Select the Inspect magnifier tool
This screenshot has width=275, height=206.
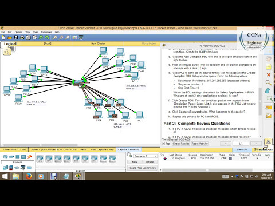(269, 82)
